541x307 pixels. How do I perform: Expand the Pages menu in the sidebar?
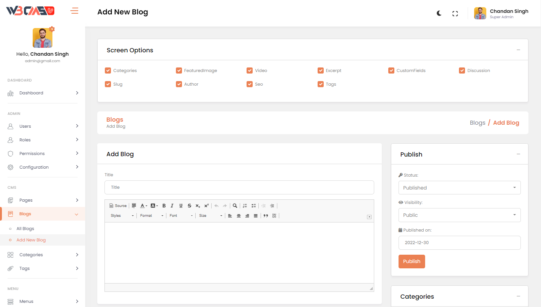[x=26, y=200]
